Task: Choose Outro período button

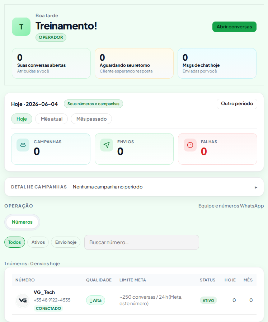Action: [237, 104]
